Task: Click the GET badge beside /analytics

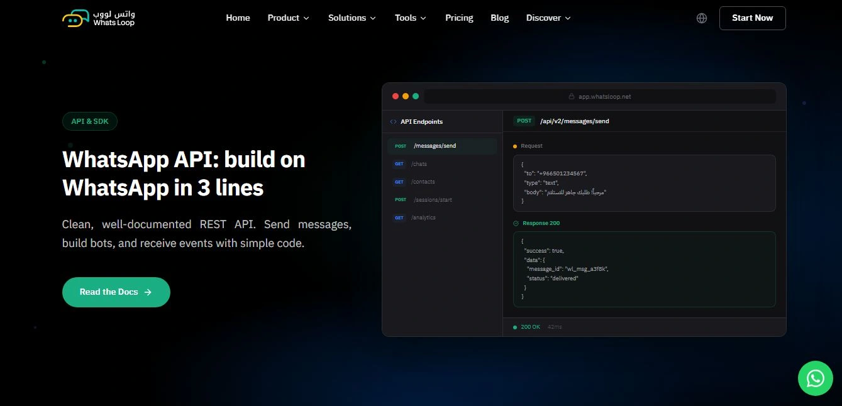Action: click(399, 217)
